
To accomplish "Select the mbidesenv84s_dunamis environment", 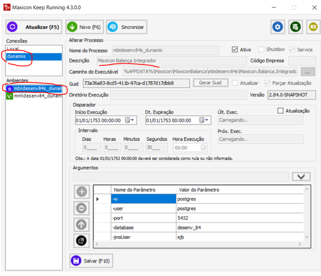I will pos(34,88).
